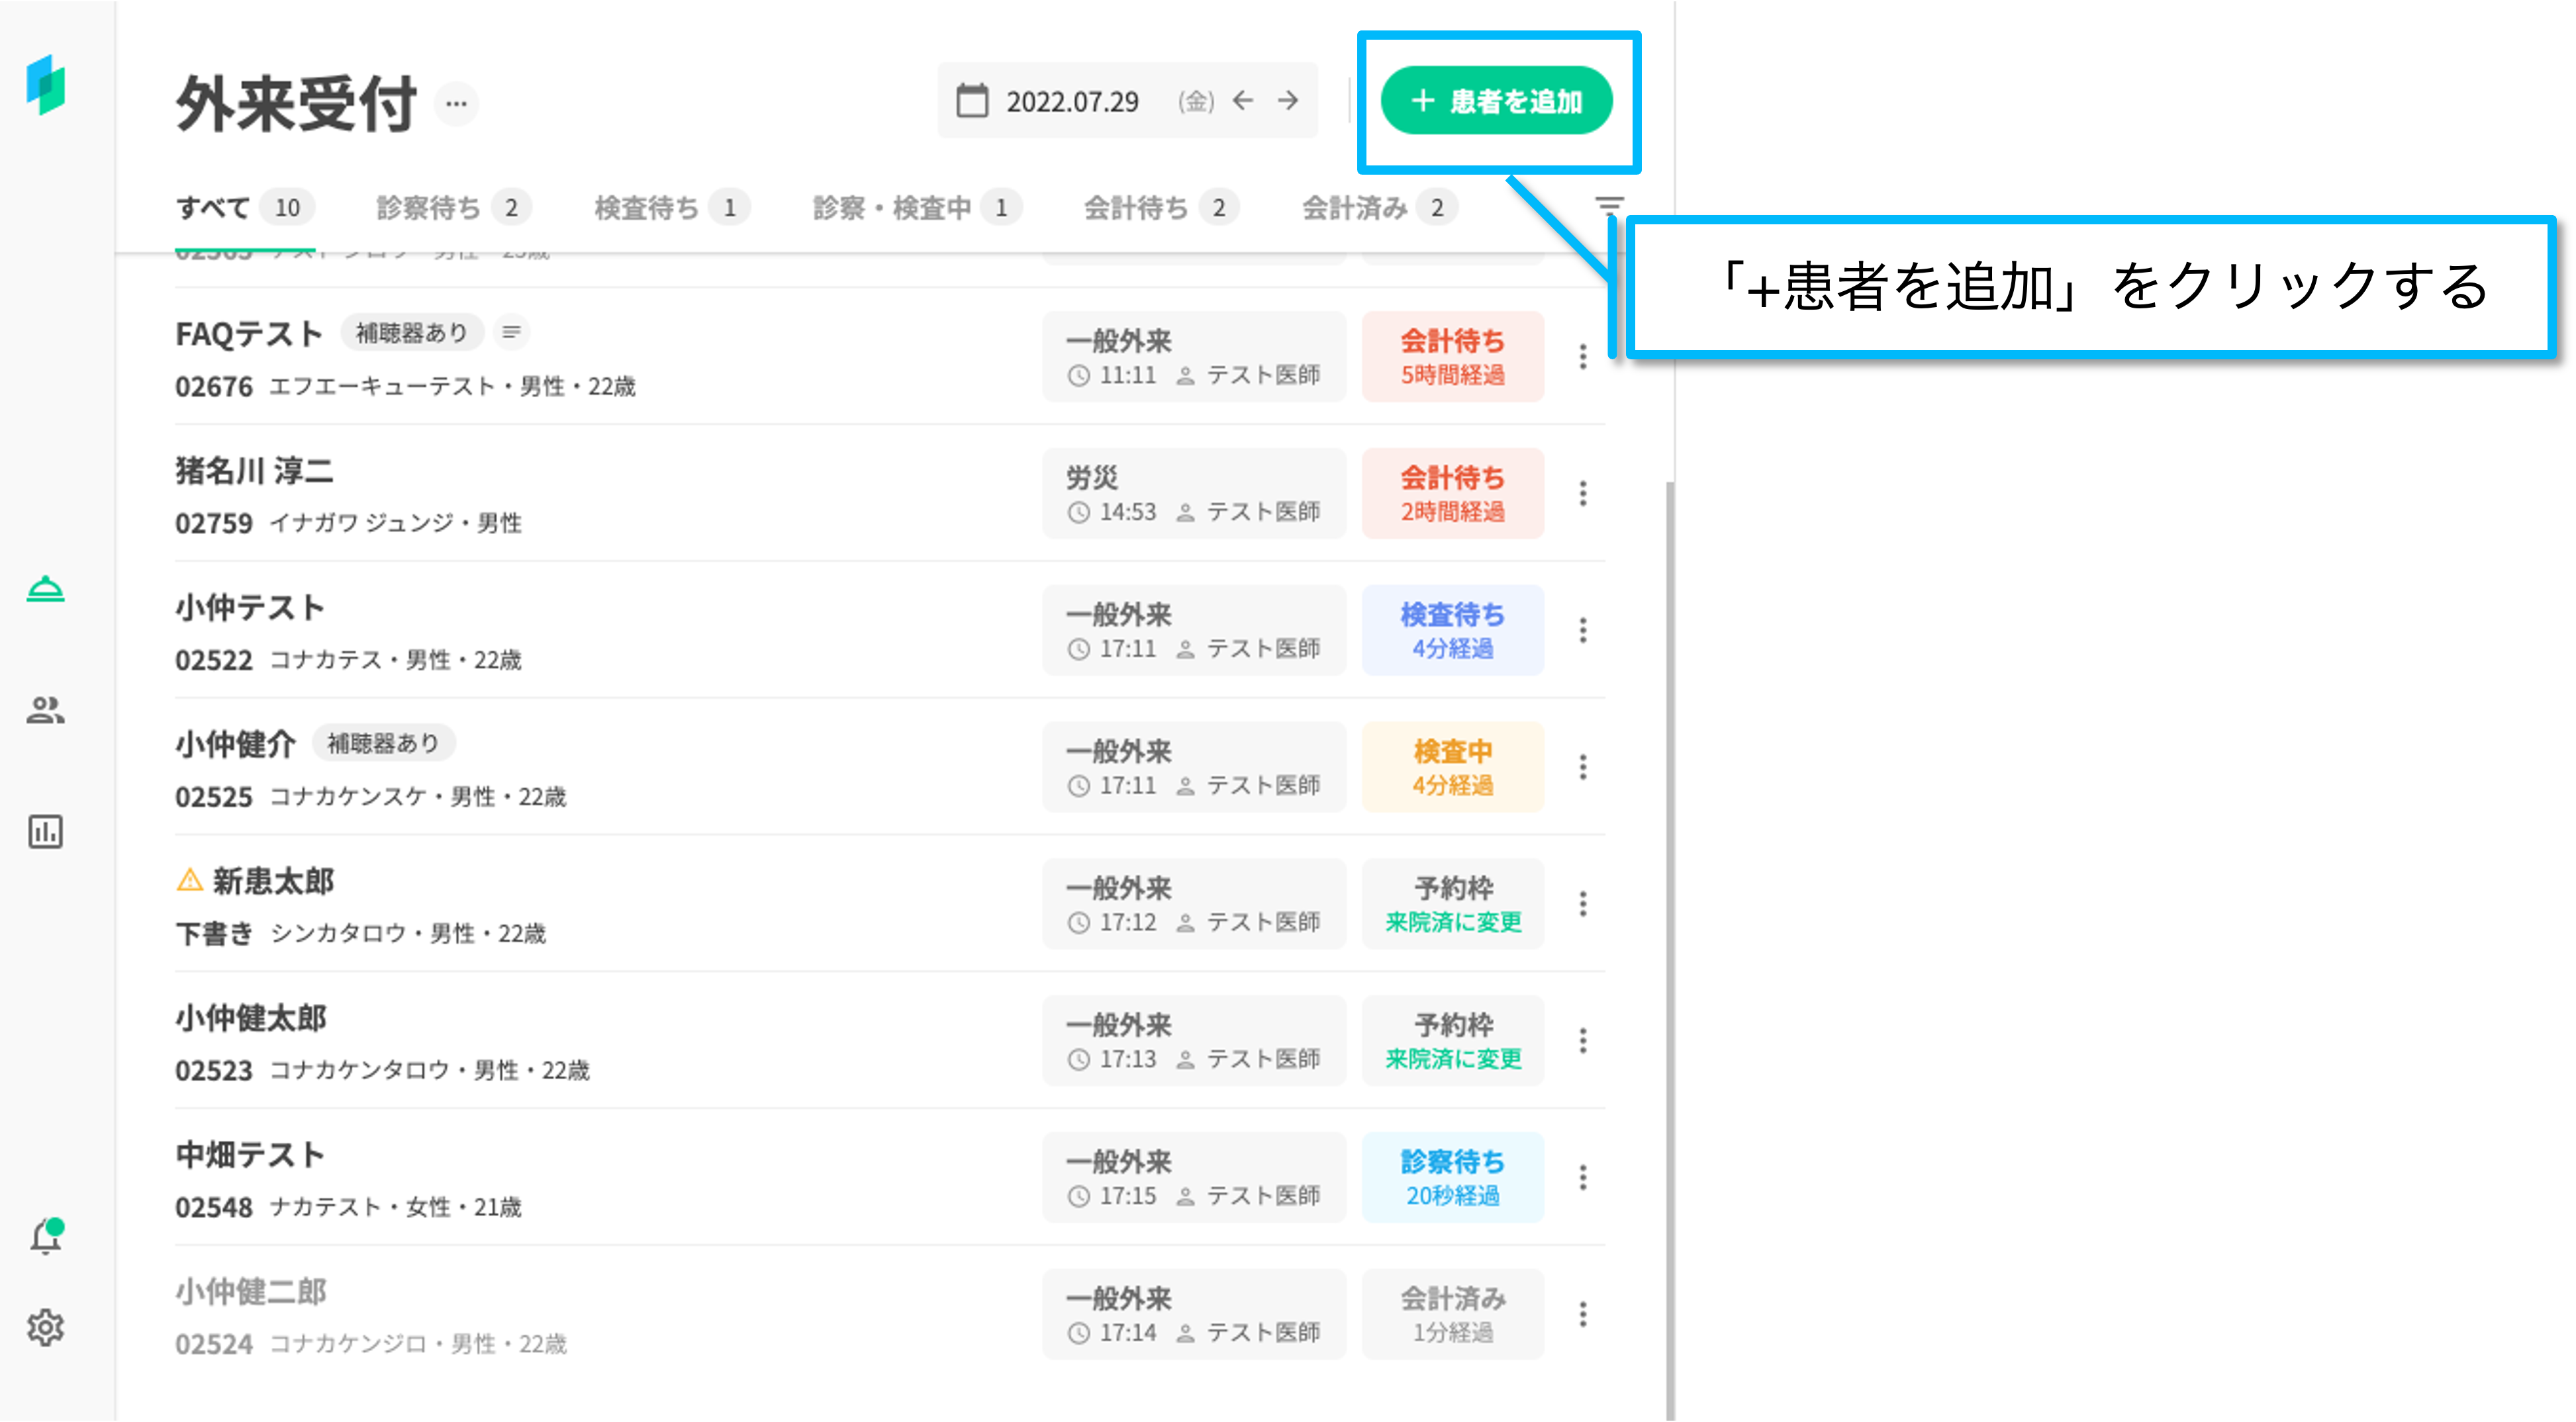2576x1422 pixels.
Task: Click memo icon next to FAQテスト
Action: (511, 333)
